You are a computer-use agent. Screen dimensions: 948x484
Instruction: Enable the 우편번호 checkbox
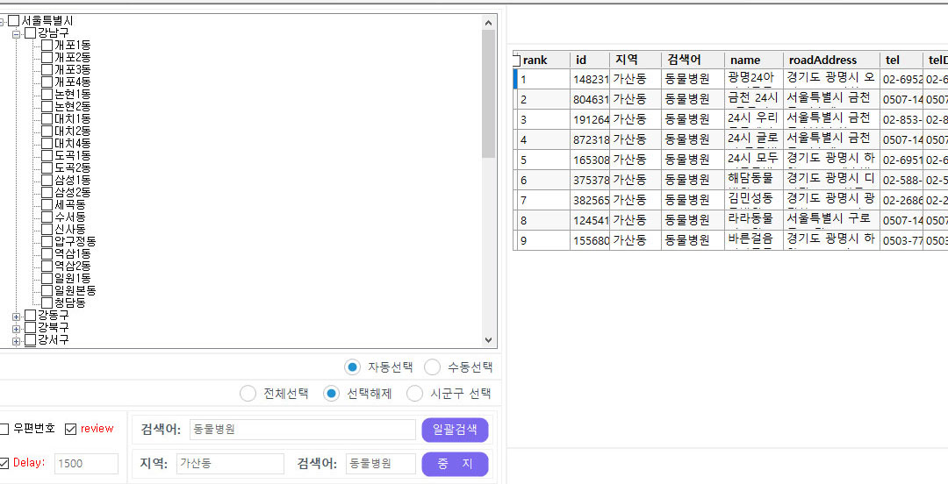tap(4, 429)
